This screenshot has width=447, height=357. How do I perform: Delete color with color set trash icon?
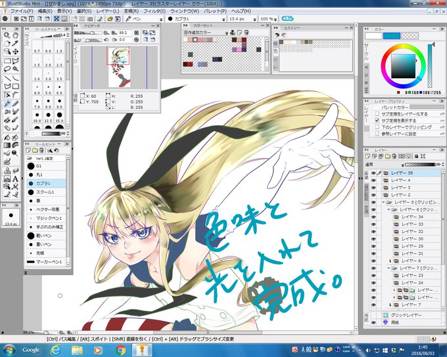click(x=247, y=32)
